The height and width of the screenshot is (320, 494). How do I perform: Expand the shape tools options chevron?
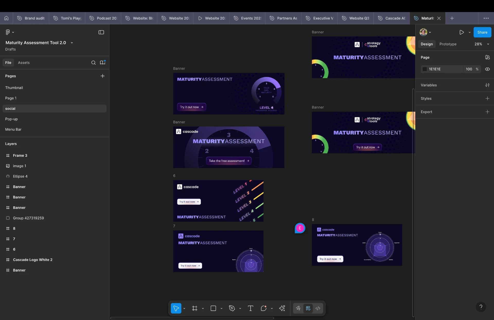click(221, 308)
